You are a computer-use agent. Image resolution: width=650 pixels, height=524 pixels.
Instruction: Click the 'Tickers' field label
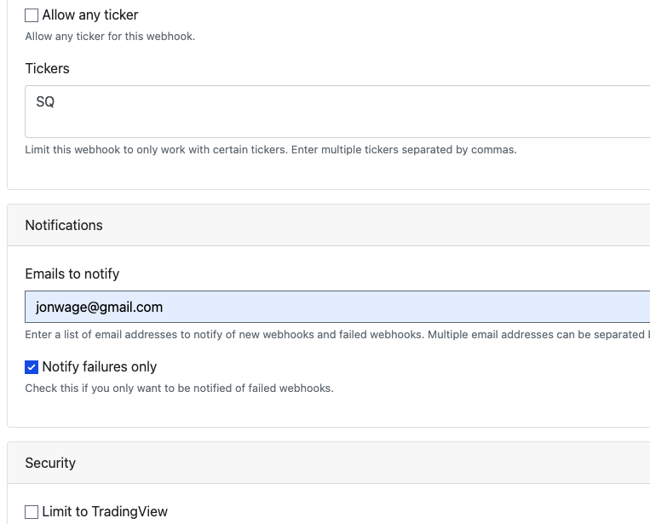pyautogui.click(x=48, y=68)
